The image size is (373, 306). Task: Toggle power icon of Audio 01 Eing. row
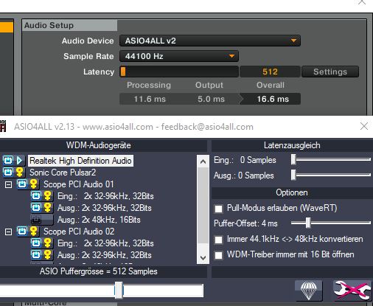(36, 196)
